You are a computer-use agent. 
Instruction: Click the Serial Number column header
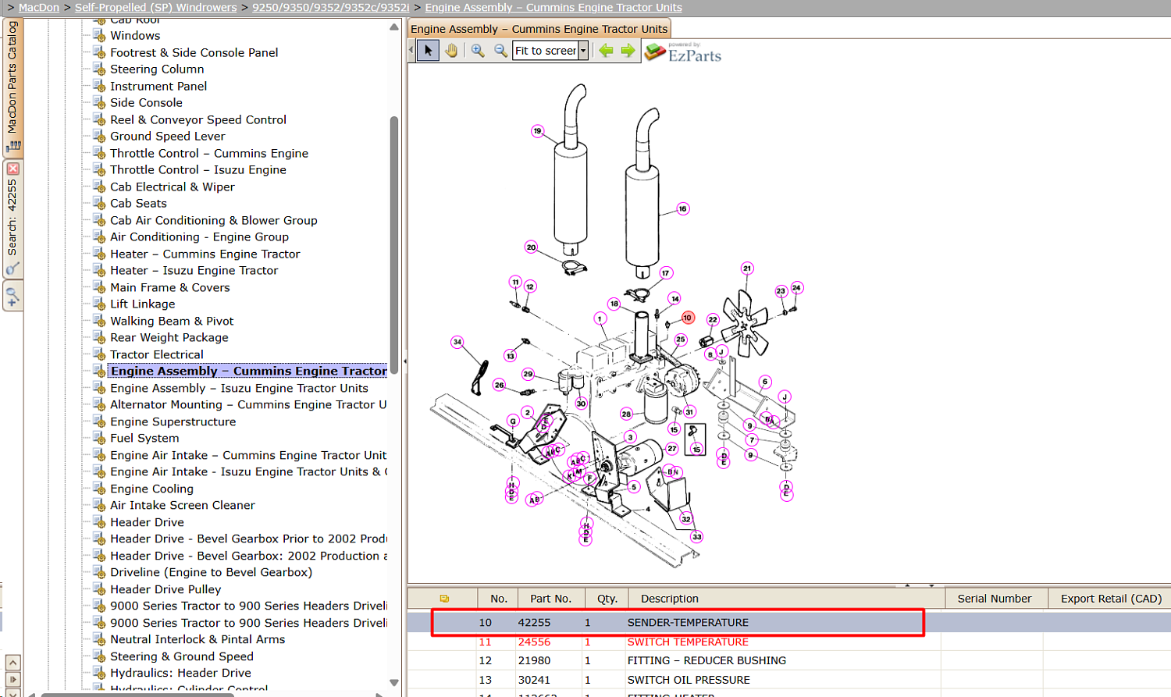tap(995, 599)
